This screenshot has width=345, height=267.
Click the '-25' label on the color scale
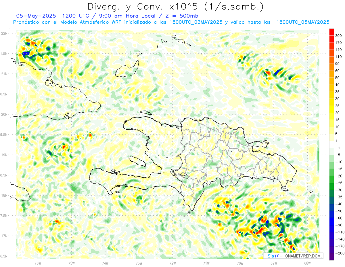tap(338, 183)
